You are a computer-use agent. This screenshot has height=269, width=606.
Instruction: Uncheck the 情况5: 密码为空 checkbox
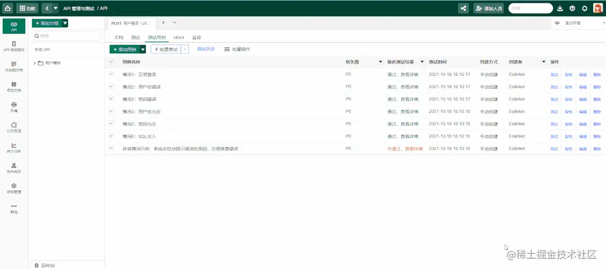click(x=111, y=124)
